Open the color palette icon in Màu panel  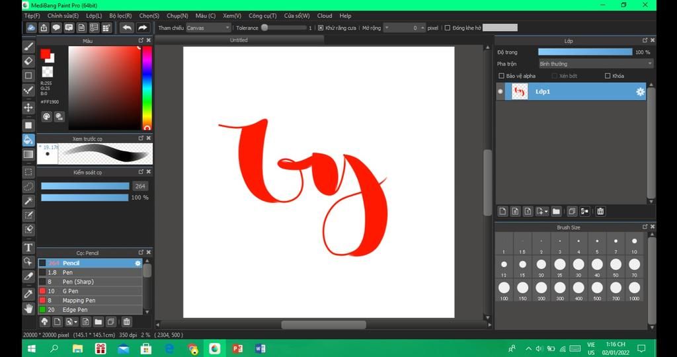click(x=47, y=116)
